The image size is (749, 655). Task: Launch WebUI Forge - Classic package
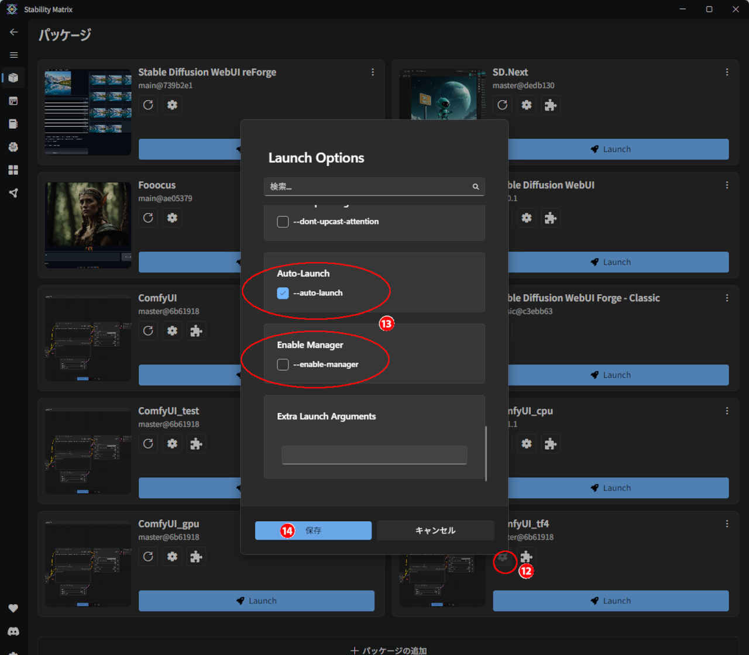tap(619, 375)
